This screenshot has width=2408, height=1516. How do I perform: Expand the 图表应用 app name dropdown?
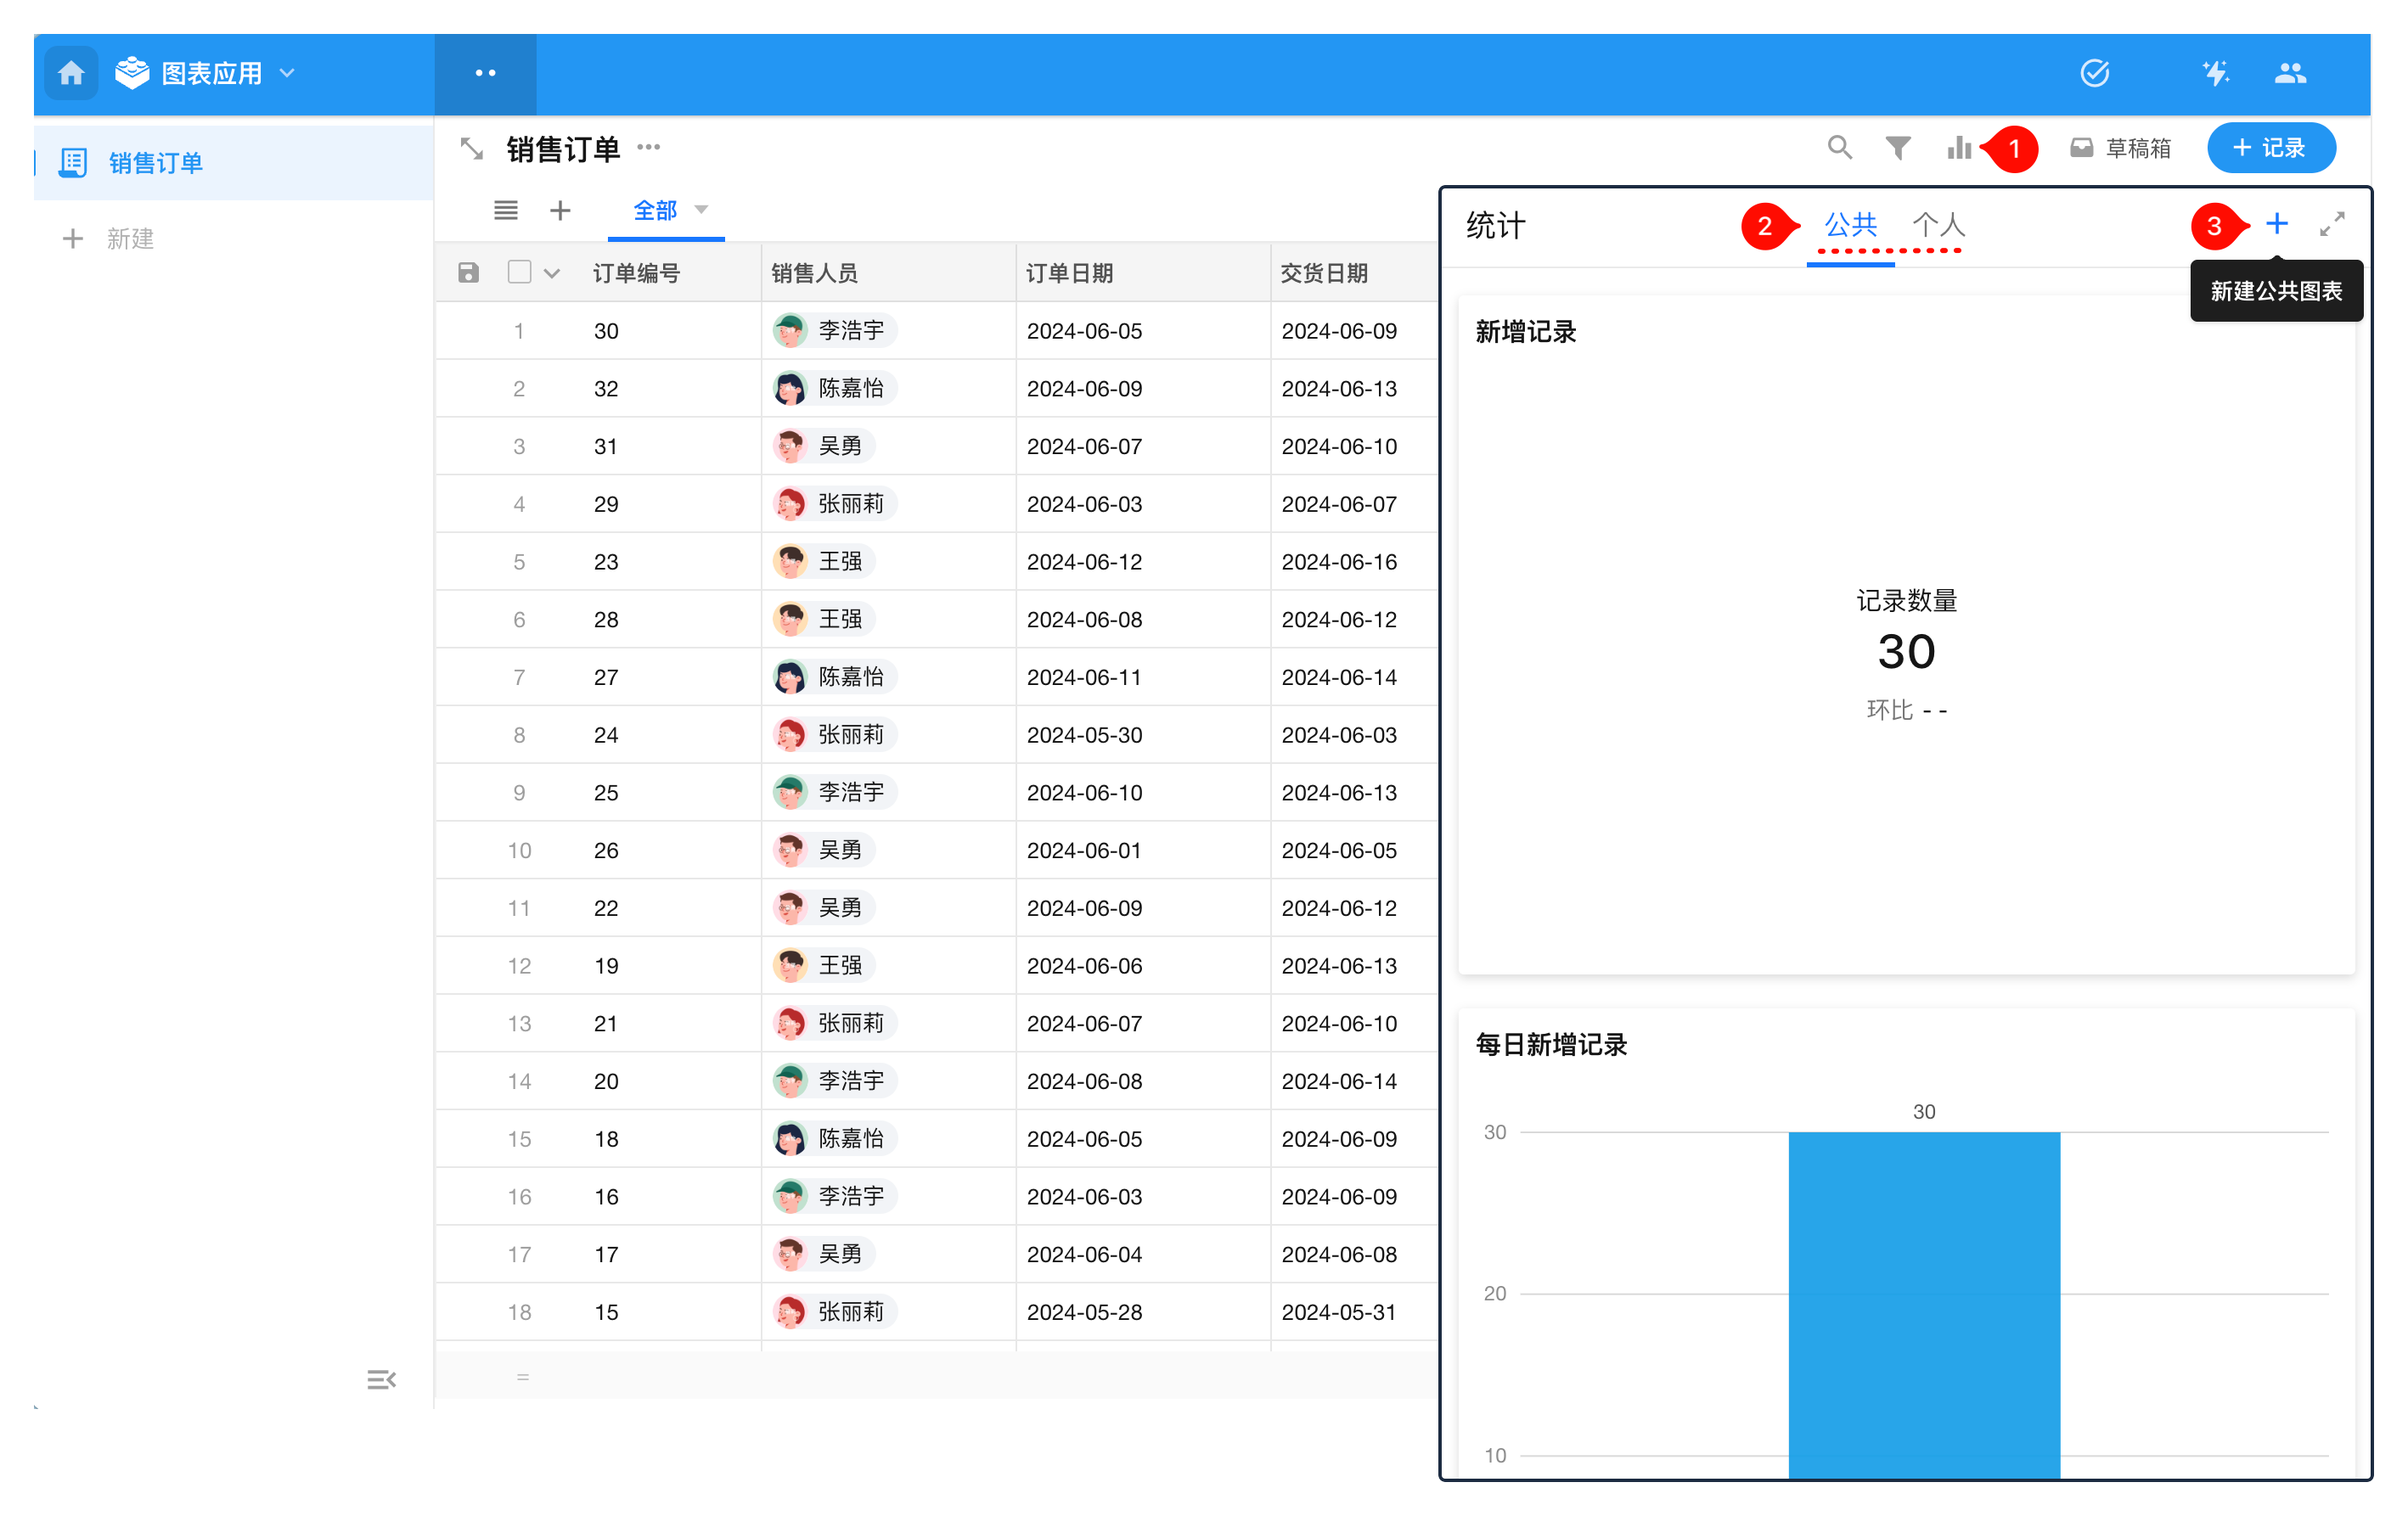click(288, 73)
